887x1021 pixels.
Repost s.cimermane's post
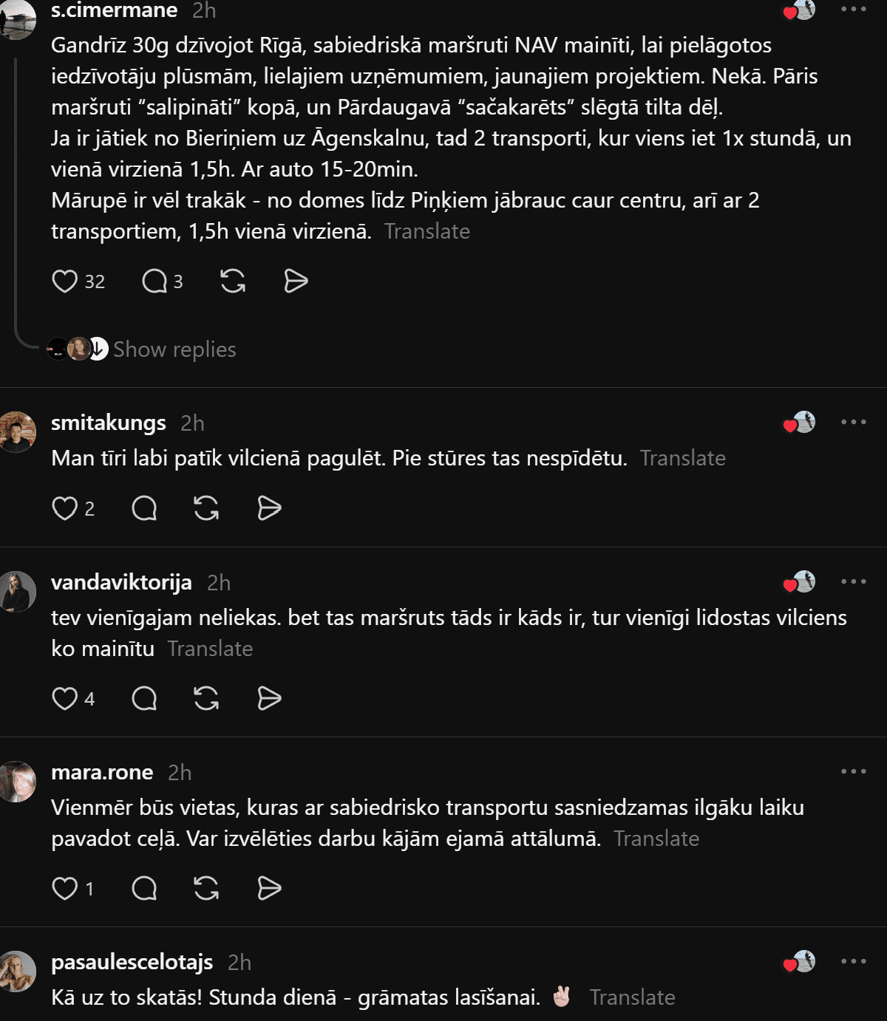tap(233, 281)
